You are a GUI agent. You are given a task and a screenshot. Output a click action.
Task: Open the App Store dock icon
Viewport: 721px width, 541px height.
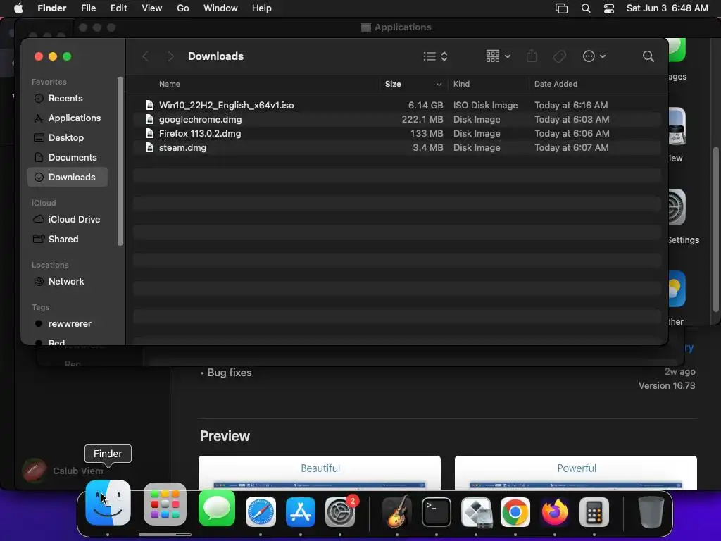[x=301, y=512]
